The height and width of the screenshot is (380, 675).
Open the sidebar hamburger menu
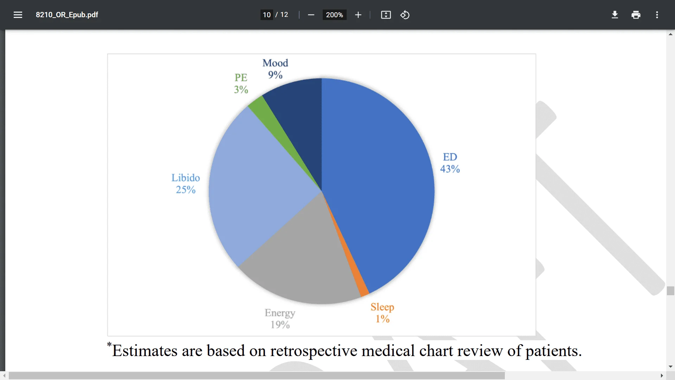click(x=18, y=15)
